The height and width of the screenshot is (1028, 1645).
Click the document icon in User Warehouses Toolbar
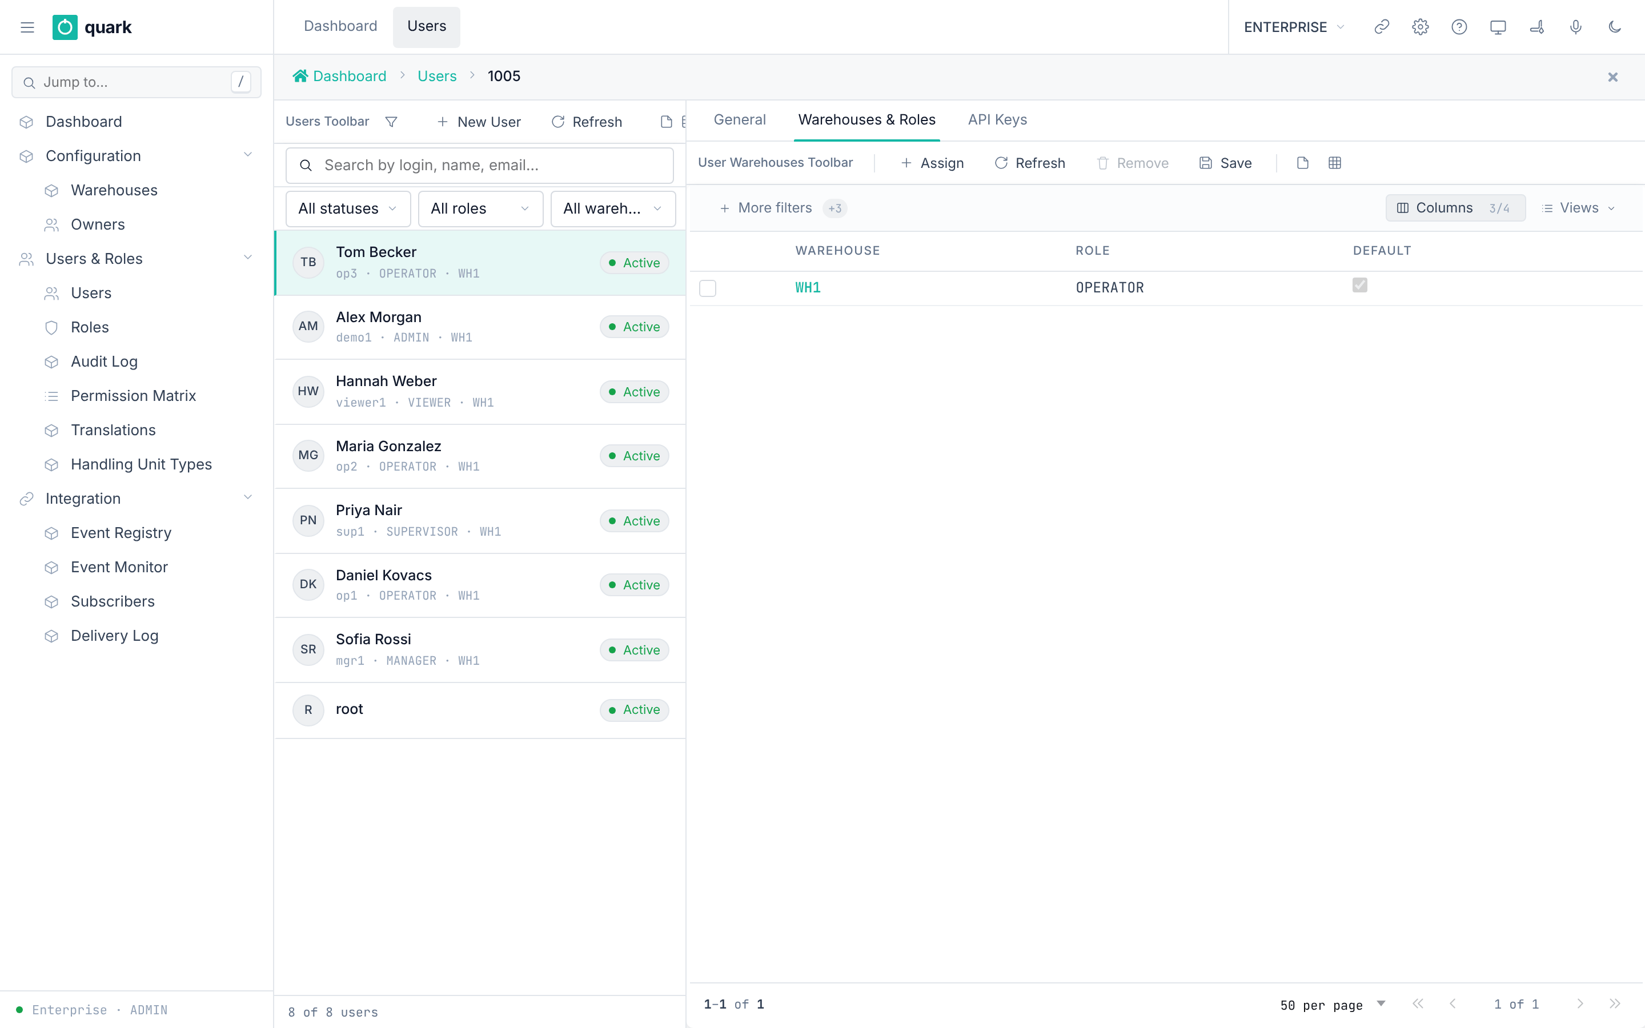(1302, 163)
